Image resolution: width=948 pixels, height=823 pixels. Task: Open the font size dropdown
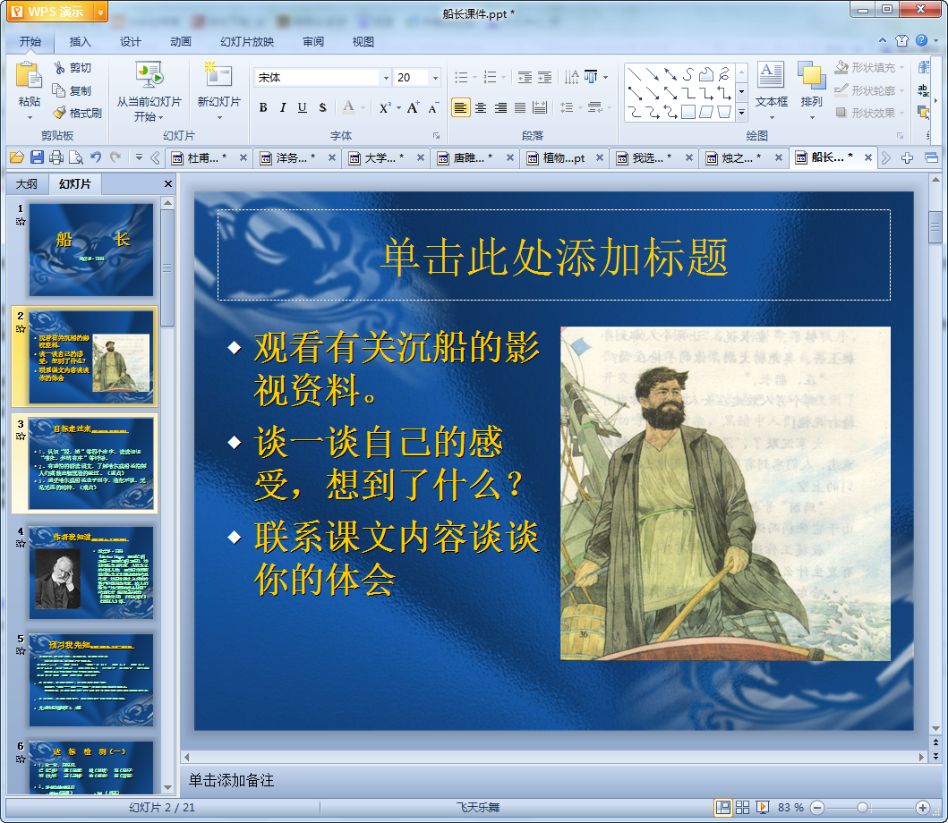click(x=435, y=77)
